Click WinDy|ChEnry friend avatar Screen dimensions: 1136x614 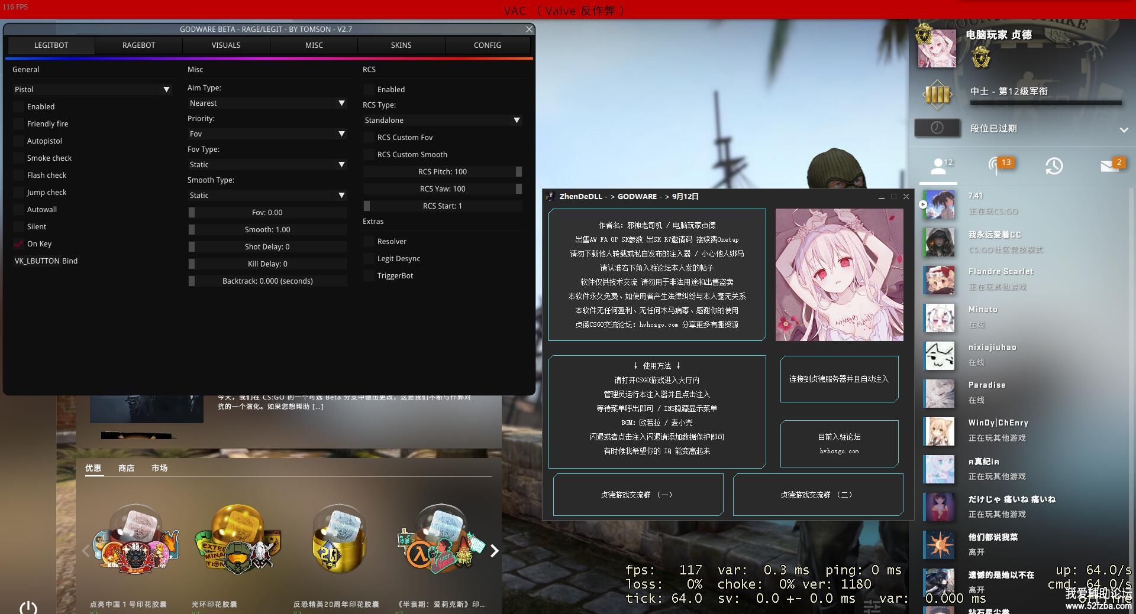coord(939,431)
